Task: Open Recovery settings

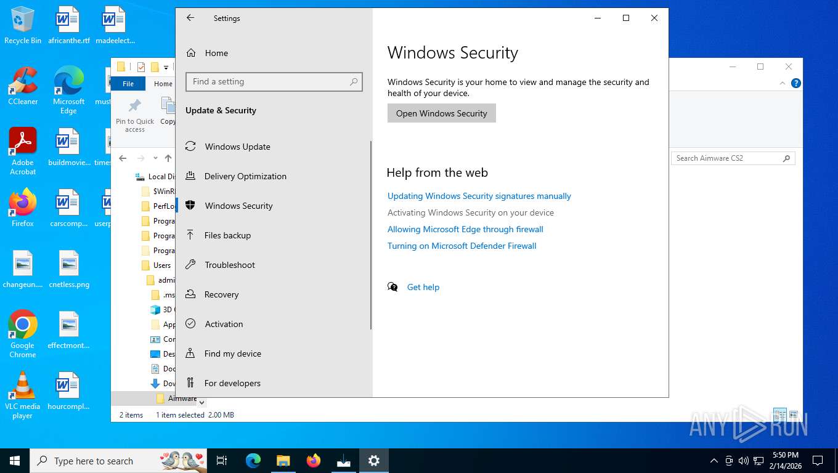Action: point(221,294)
